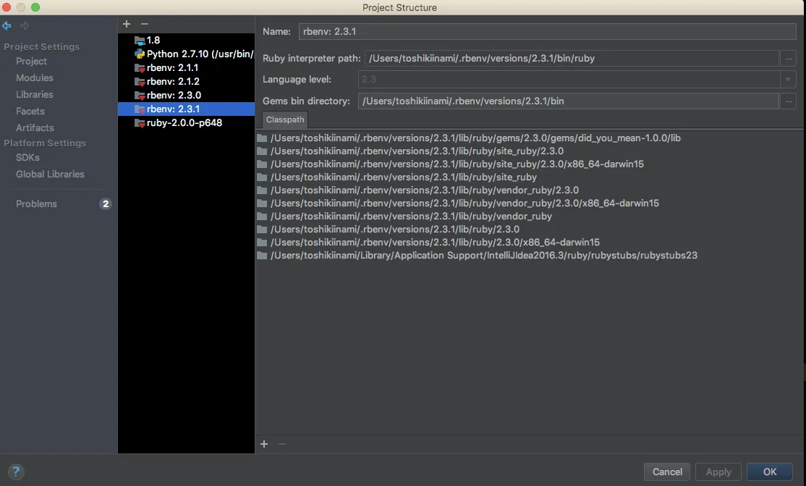Select the lib/ruby/site_ruby classpath entry
Viewport: 806px width, 486px height.
pyautogui.click(x=404, y=177)
